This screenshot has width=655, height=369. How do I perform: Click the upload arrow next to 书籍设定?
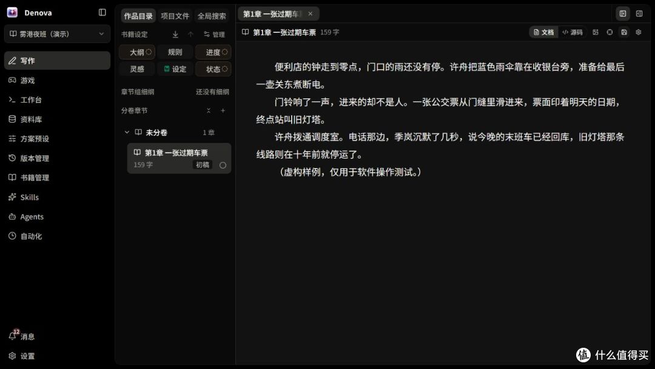point(190,34)
